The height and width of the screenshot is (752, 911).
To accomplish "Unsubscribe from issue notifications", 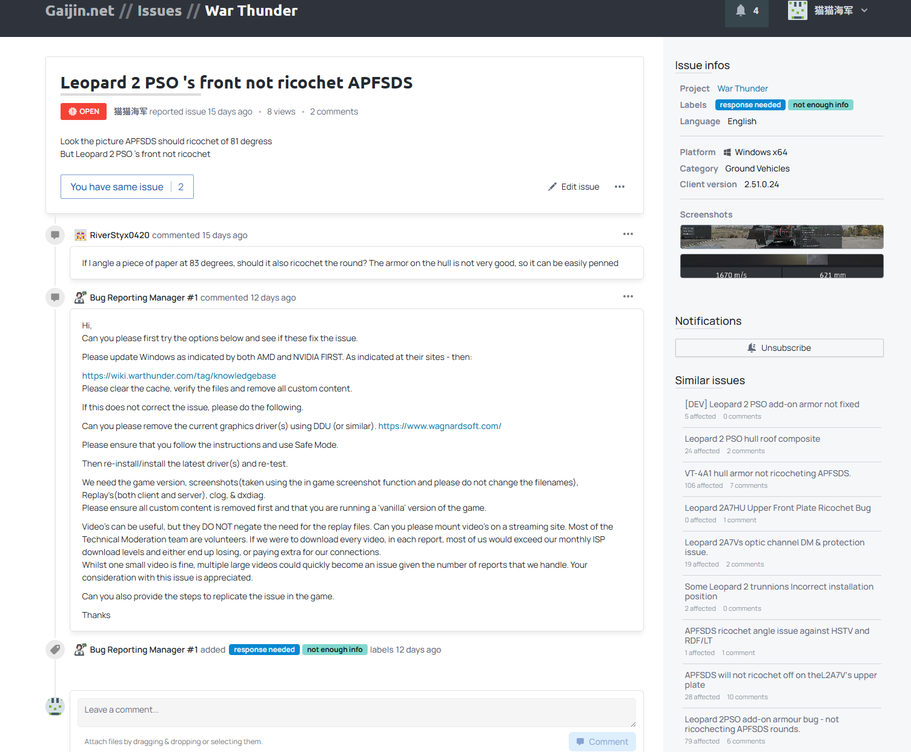I will coord(779,348).
